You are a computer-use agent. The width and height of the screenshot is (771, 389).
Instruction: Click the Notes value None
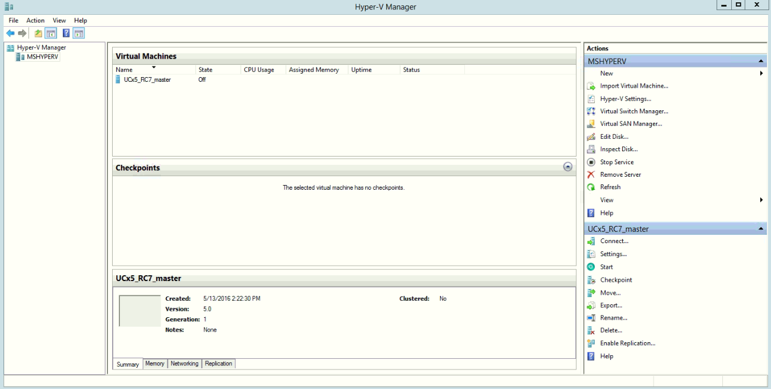pyautogui.click(x=210, y=330)
